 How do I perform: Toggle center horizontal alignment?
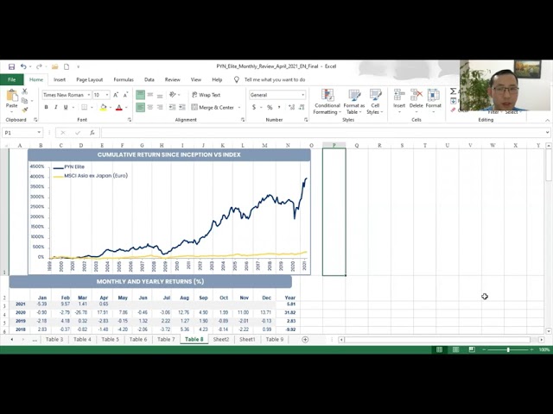pyautogui.click(x=150, y=107)
